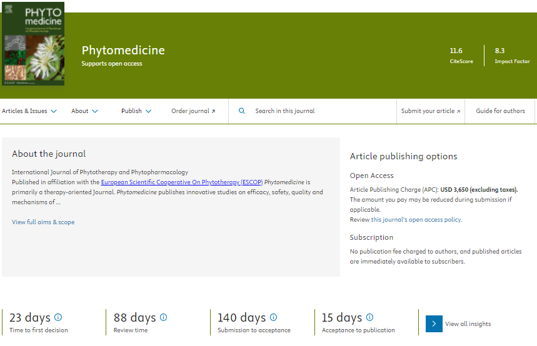Open the View all insights link text
The width and height of the screenshot is (537, 346).
[x=468, y=324]
